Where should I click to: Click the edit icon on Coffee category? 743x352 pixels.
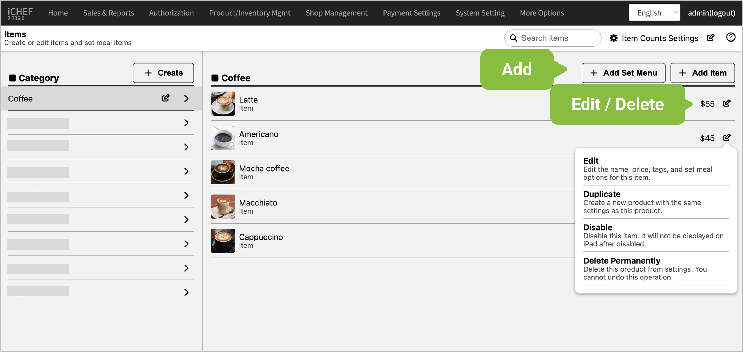point(166,98)
